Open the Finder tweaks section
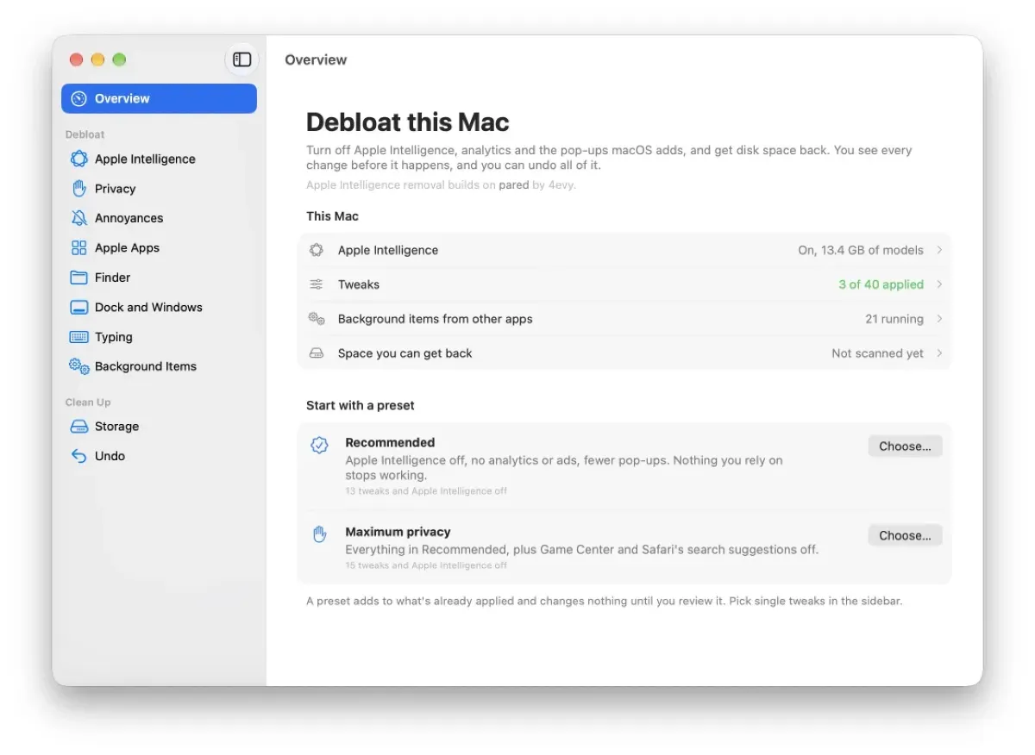 pyautogui.click(x=159, y=278)
